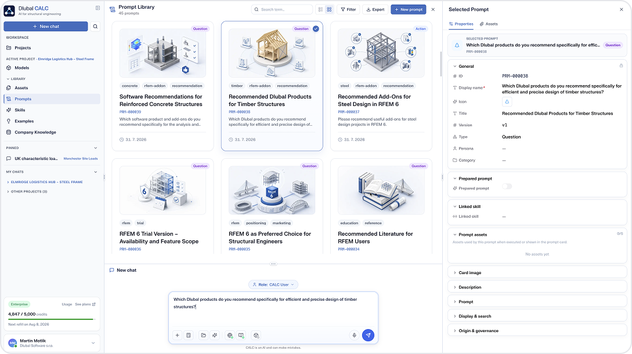Click the New chat button in sidebar

(45, 27)
